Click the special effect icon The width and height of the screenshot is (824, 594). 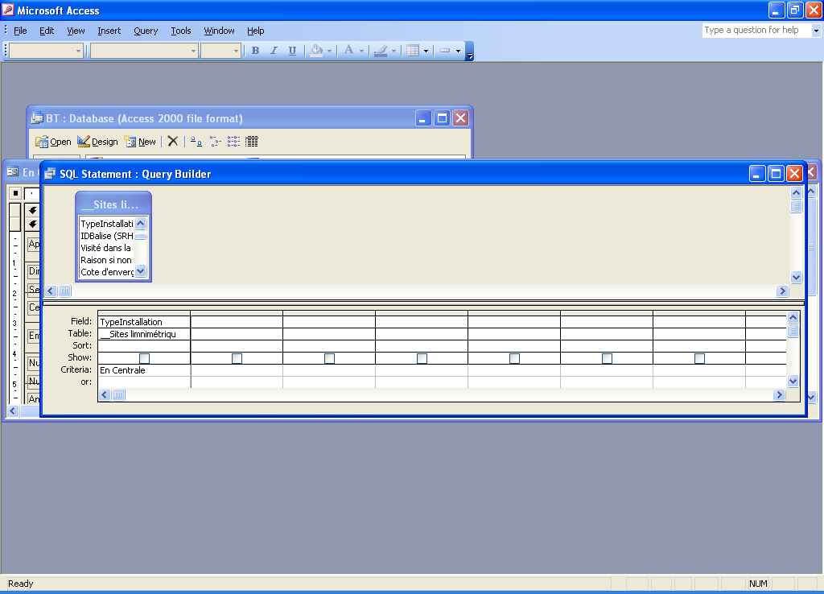[x=445, y=51]
